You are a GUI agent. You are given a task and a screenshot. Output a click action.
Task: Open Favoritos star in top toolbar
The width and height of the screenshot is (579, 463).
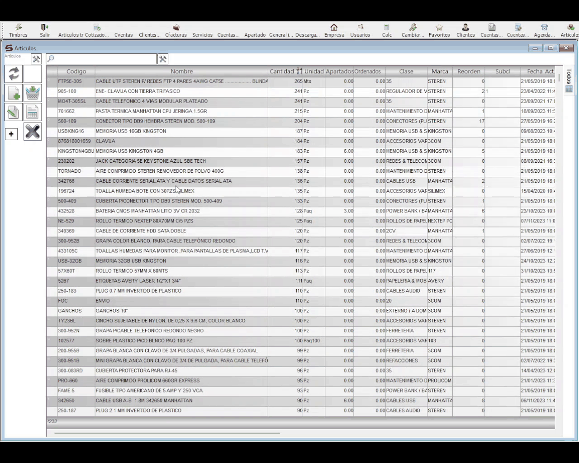click(439, 30)
